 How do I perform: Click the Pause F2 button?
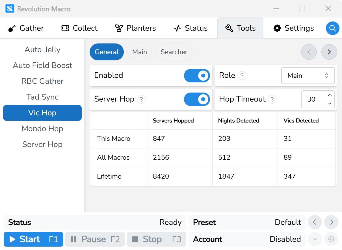(95, 239)
